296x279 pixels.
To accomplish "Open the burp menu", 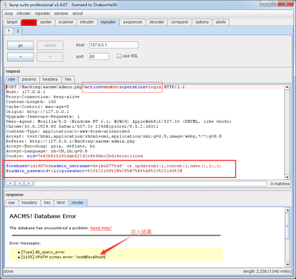I will (x=9, y=13).
